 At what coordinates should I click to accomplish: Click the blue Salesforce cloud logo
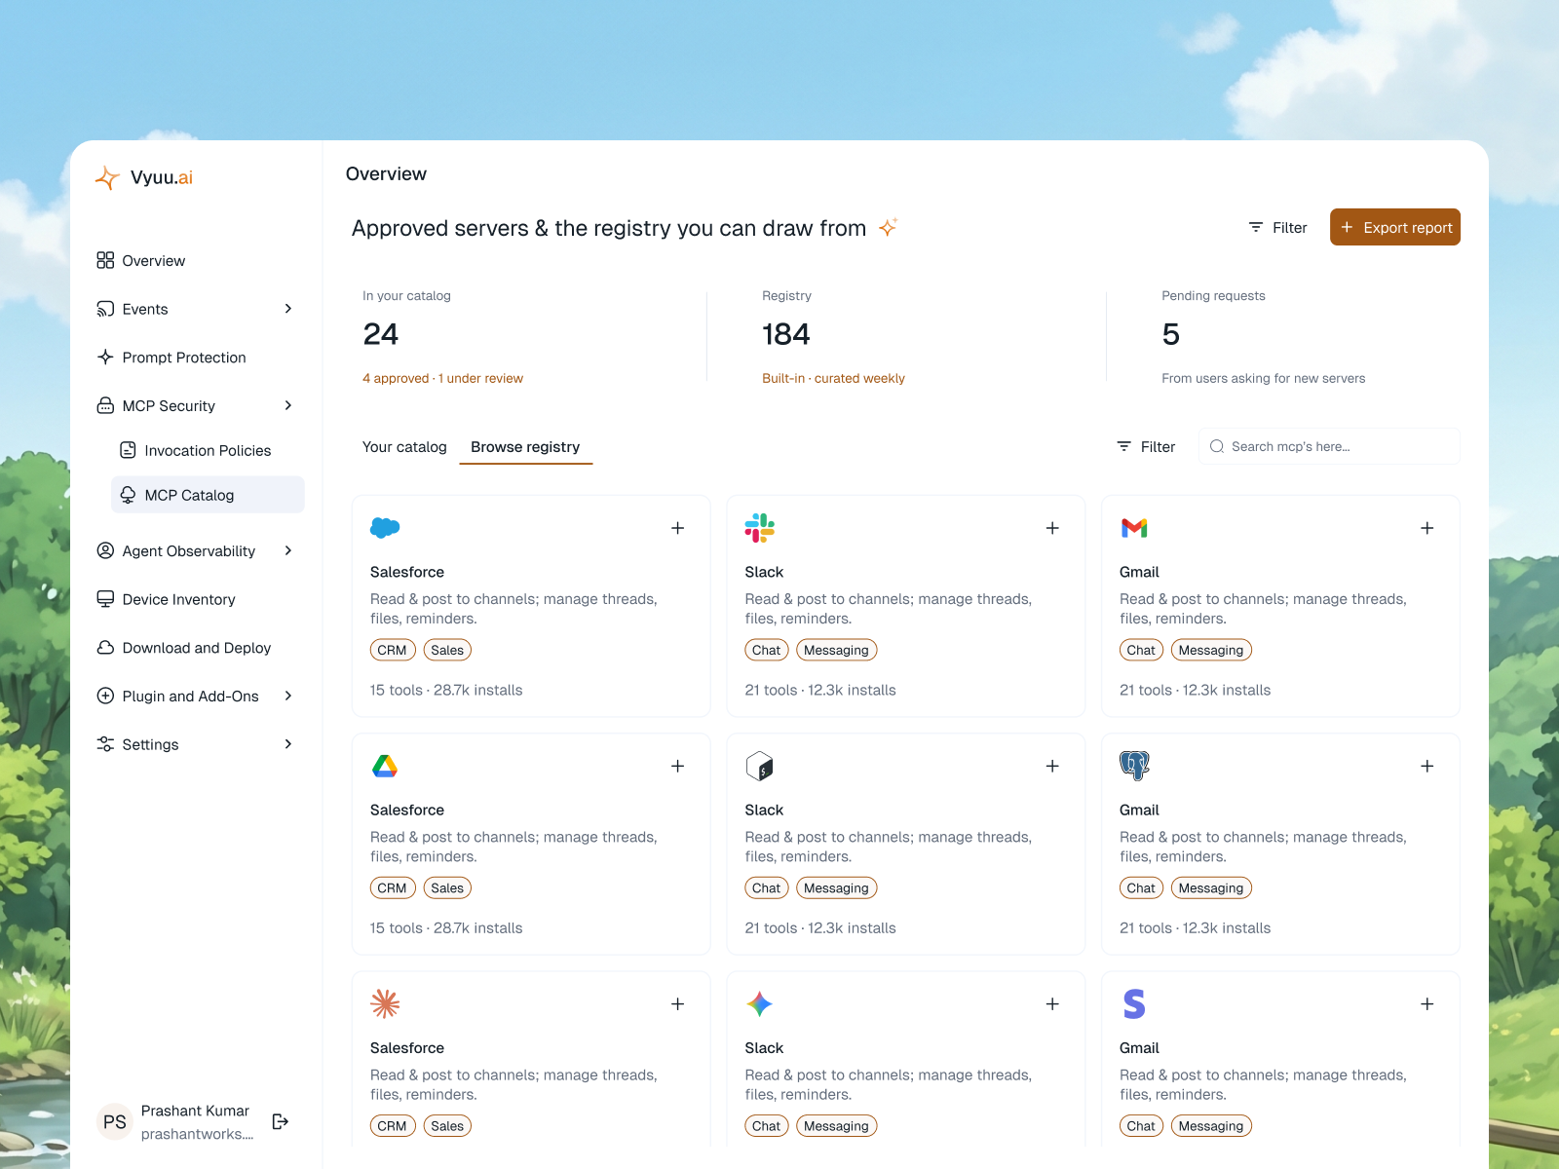click(385, 528)
